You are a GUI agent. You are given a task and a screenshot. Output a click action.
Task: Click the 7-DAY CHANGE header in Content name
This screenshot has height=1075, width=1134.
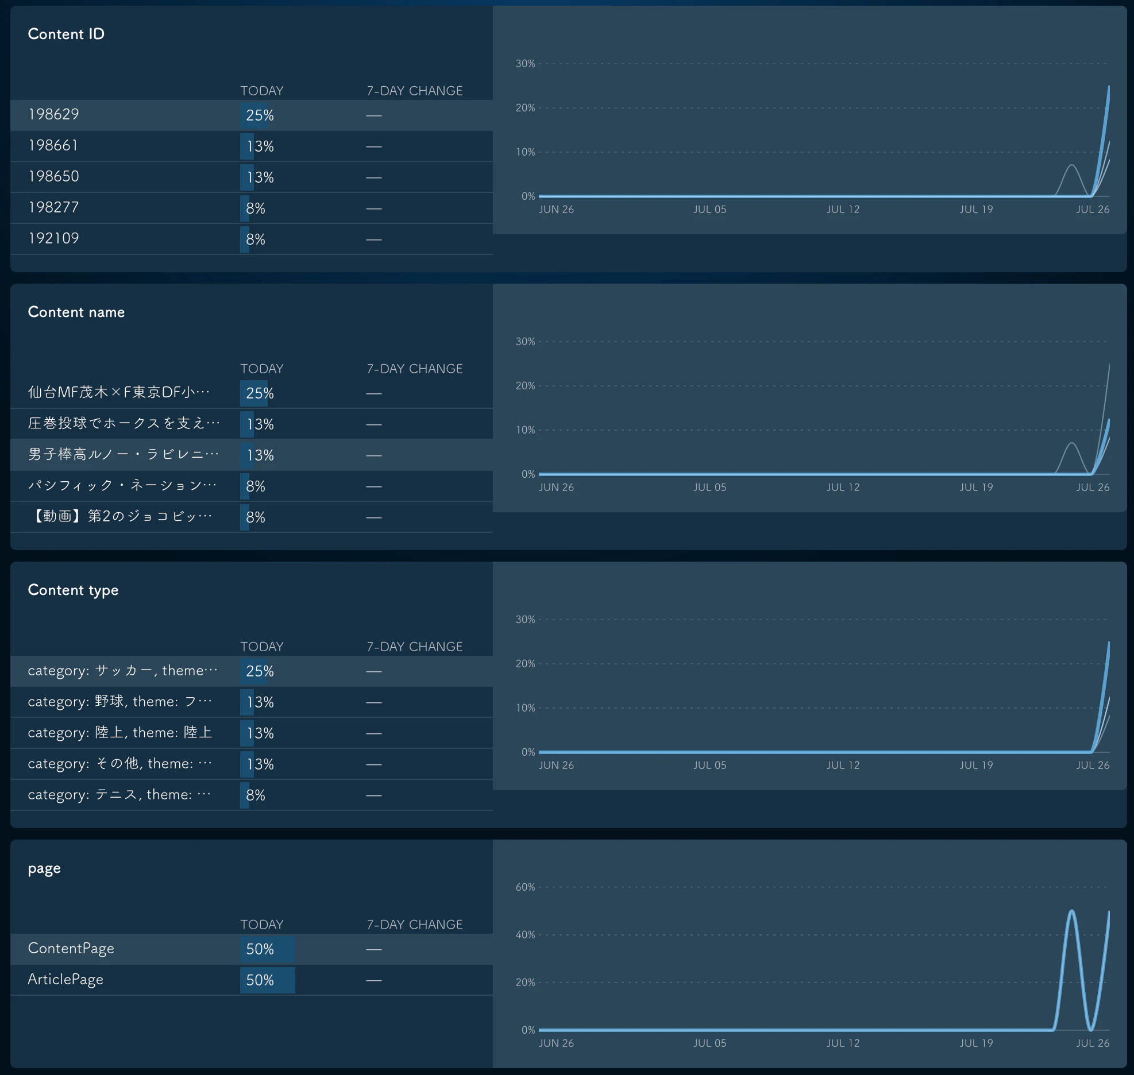(x=415, y=369)
